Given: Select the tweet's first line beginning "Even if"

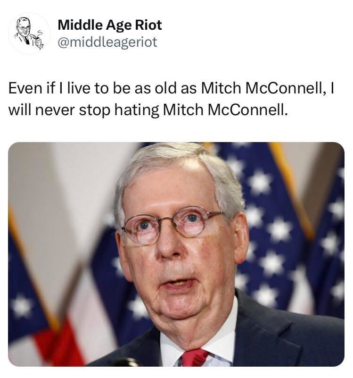Looking at the screenshot, I should point(172,88).
